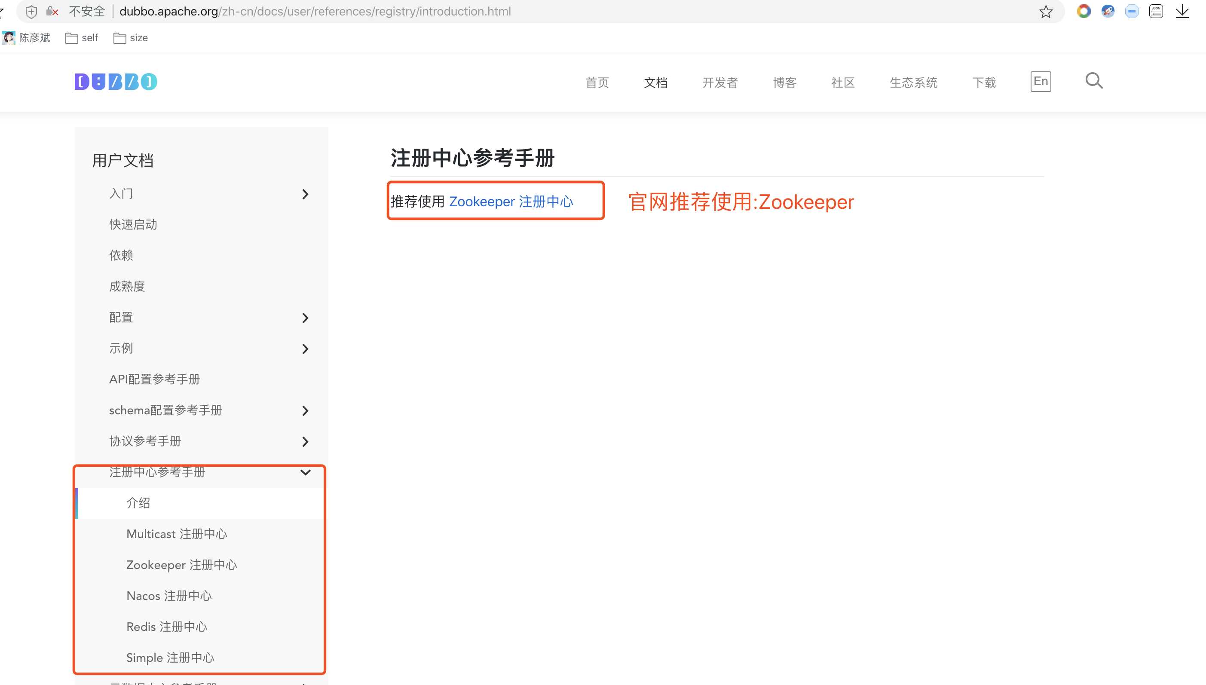Expand the 协议参考手册 chevron
The height and width of the screenshot is (685, 1206).
306,442
